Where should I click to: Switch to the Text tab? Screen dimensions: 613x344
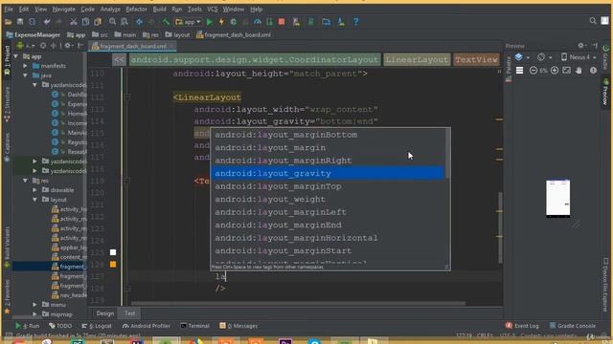[x=129, y=313]
